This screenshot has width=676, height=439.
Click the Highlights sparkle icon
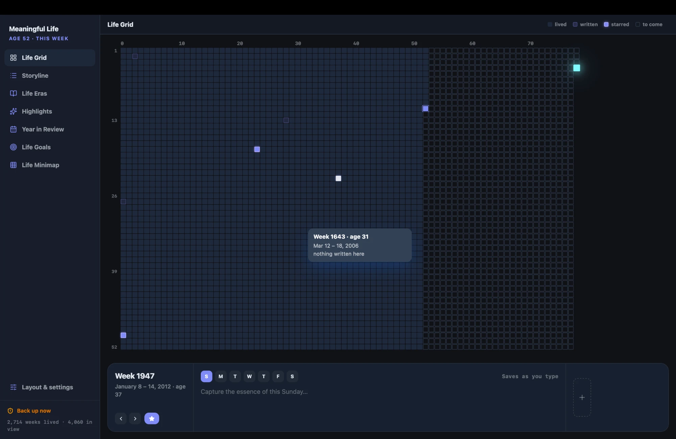pyautogui.click(x=14, y=112)
